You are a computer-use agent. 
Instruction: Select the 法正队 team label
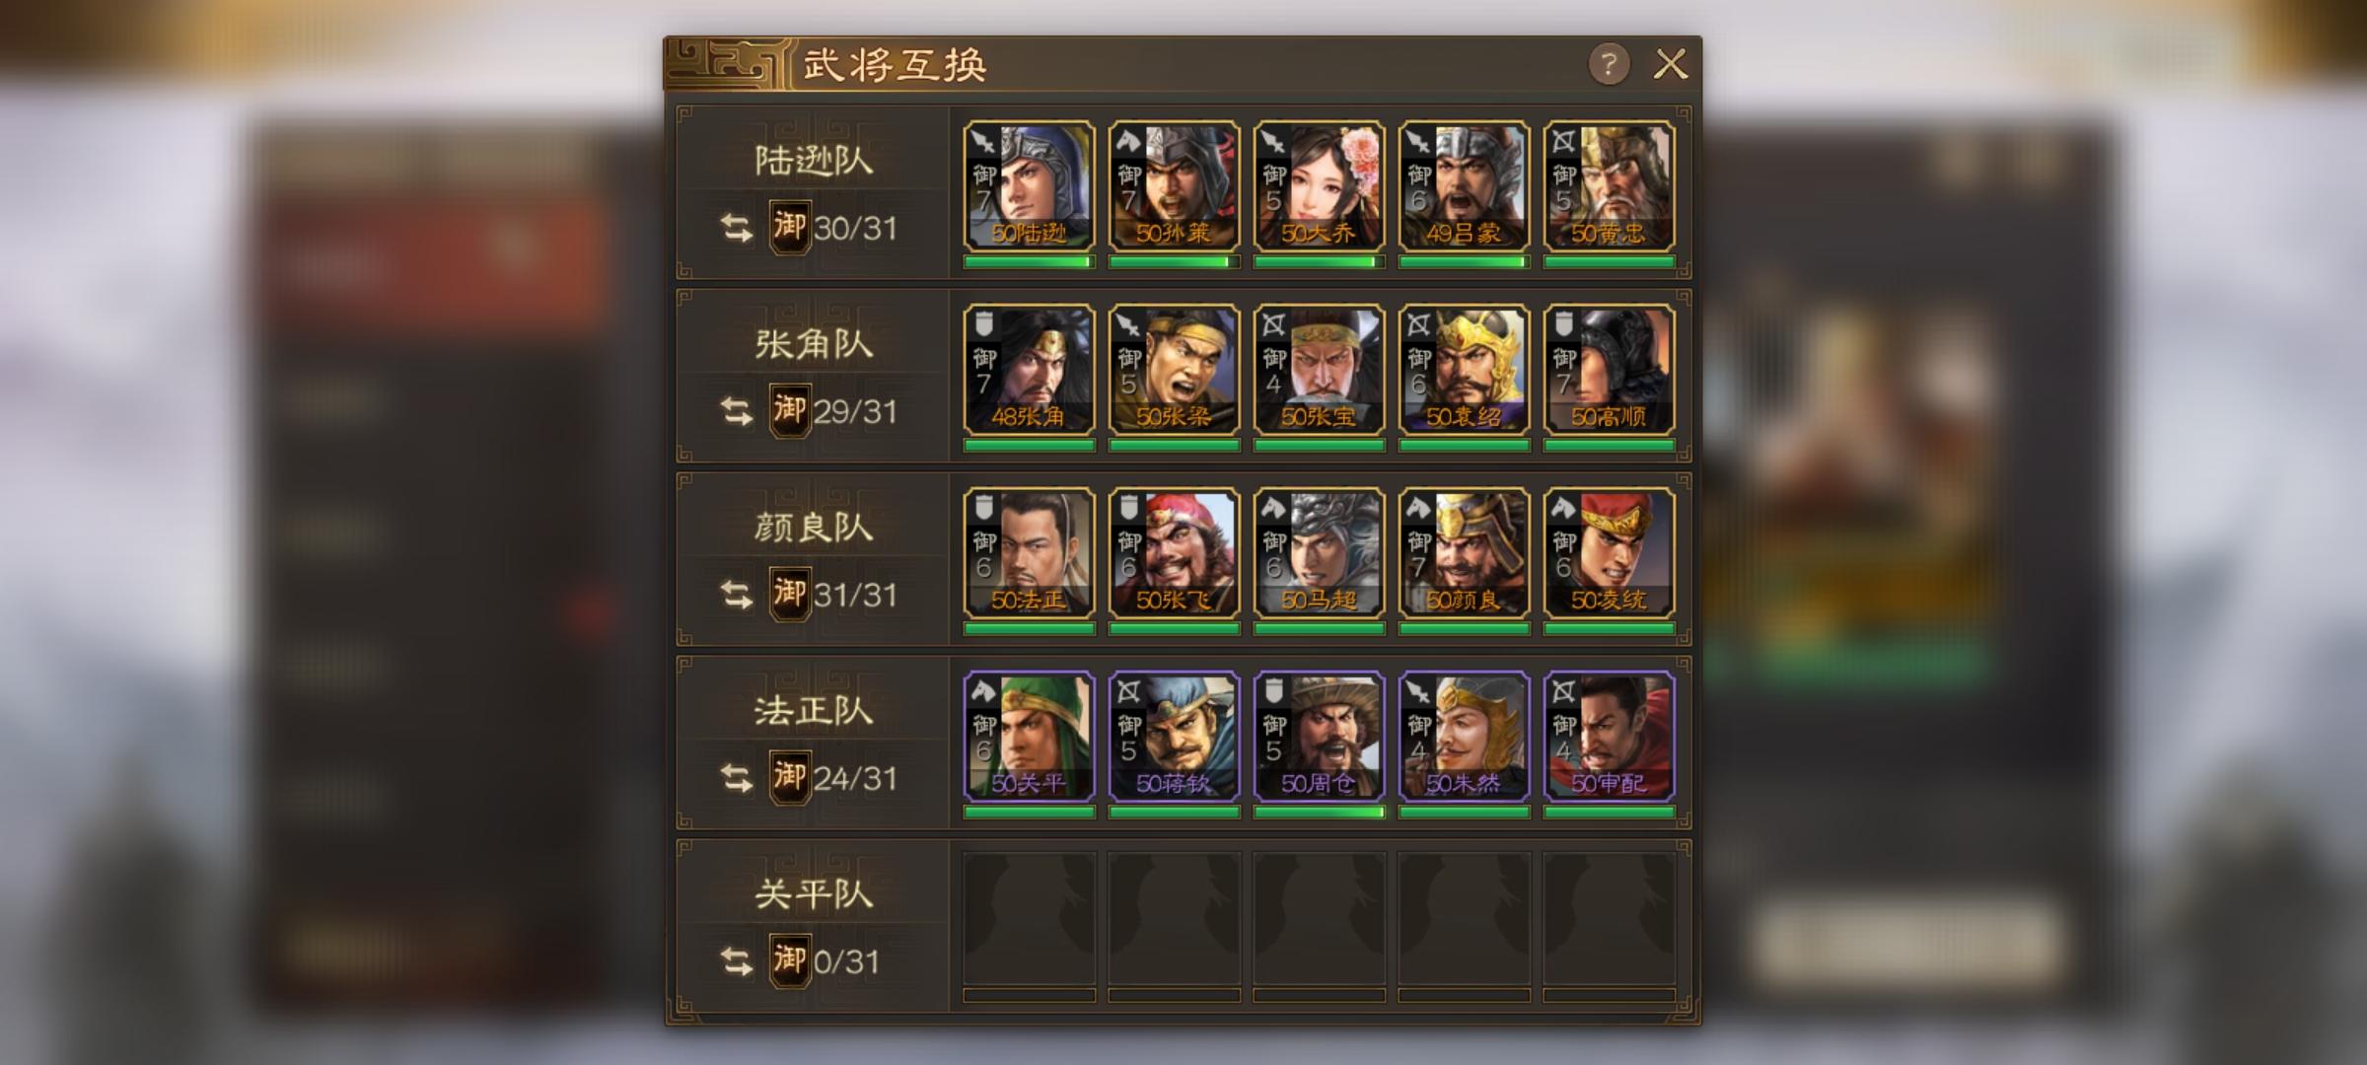click(814, 711)
